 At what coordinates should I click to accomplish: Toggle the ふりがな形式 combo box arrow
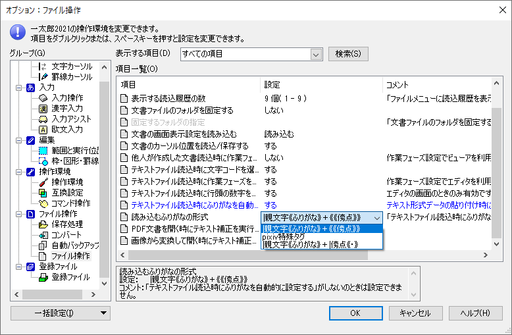377,218
